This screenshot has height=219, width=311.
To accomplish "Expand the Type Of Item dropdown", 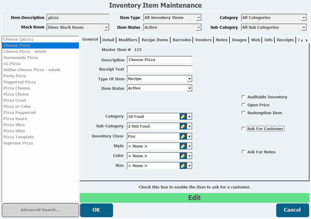I will click(189, 79).
